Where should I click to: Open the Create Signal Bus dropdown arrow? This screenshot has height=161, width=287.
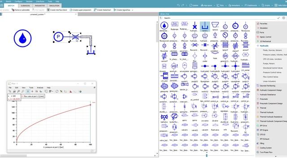click(x=132, y=10)
